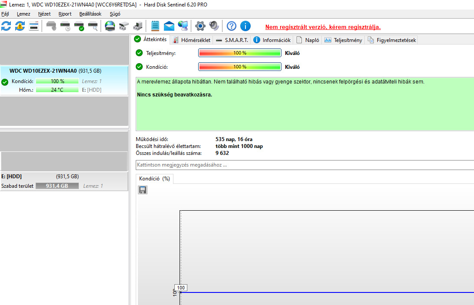
Task: Click the 'Nem regisztrált verzió' registration link
Action: (323, 27)
